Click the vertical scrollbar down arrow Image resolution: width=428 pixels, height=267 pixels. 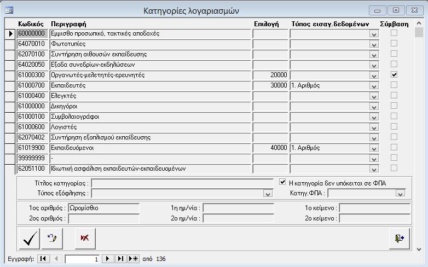(x=419, y=247)
